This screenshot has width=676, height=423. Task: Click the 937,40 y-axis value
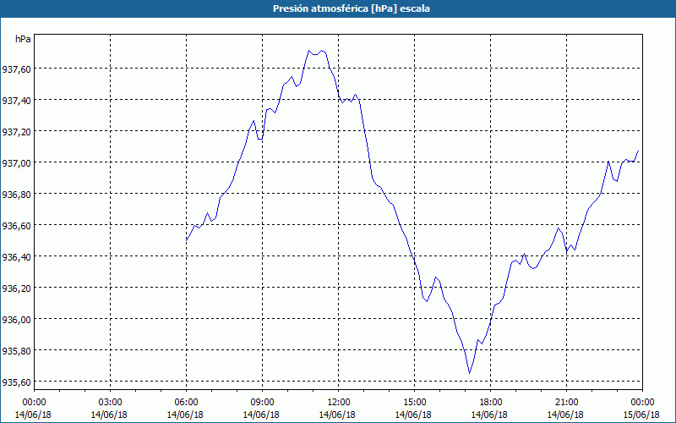click(x=16, y=101)
